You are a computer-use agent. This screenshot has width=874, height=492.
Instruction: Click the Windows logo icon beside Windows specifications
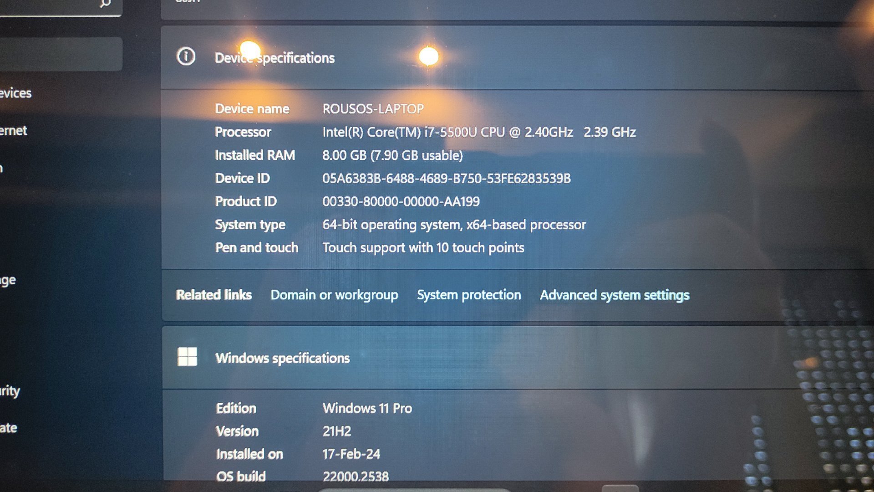point(187,357)
